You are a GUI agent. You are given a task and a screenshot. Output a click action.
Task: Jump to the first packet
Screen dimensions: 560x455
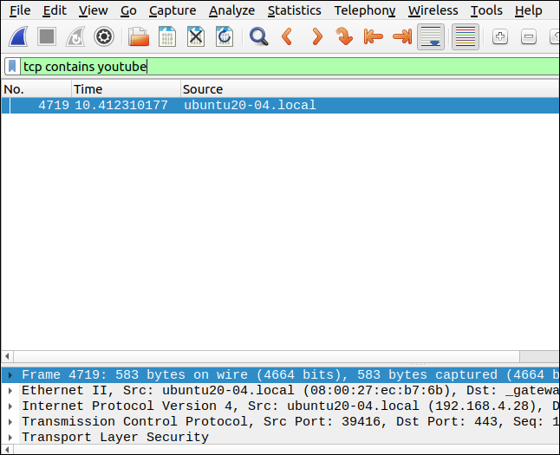(374, 36)
